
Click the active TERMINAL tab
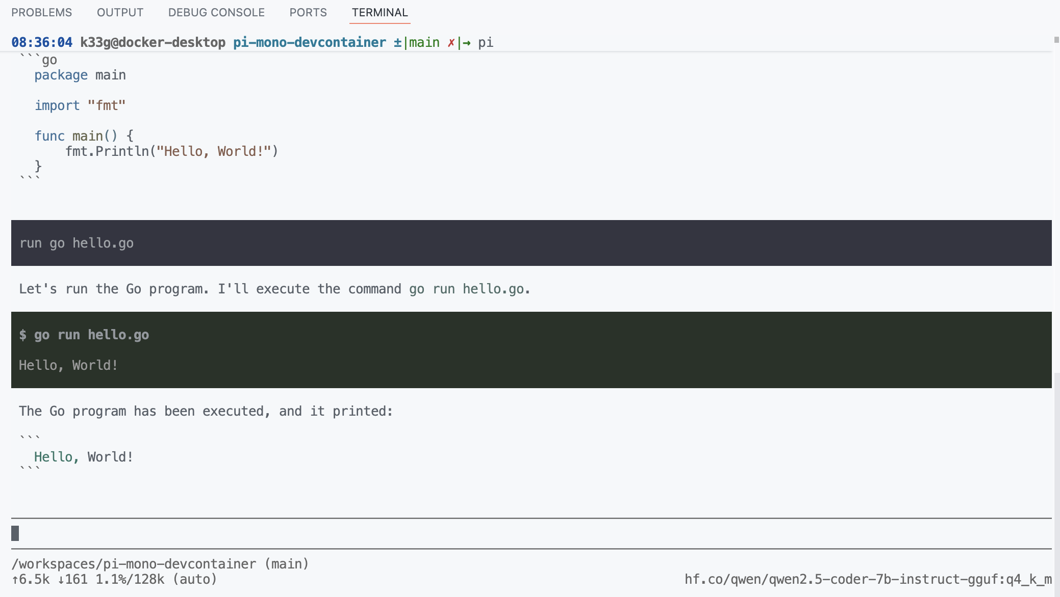[380, 12]
